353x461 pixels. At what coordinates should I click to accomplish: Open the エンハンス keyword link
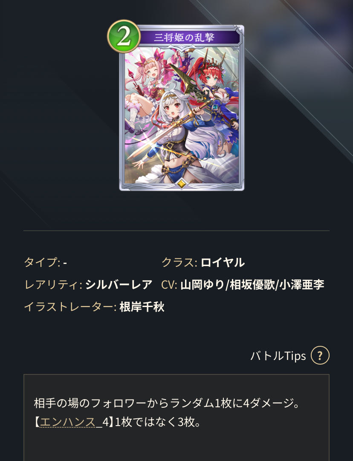68,422
